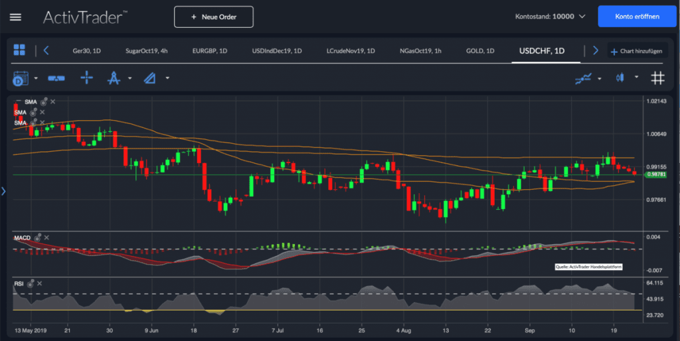Viewport: 680px width, 341px height.
Task: Click MACD scale value 0.004
Action: 653,237
